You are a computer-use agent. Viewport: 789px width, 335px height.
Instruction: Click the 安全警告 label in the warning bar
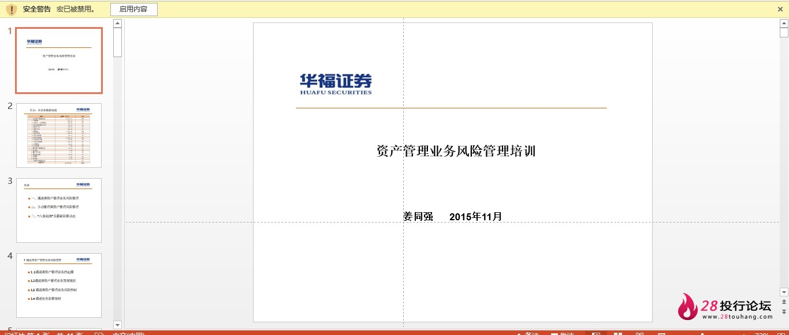[x=37, y=9]
